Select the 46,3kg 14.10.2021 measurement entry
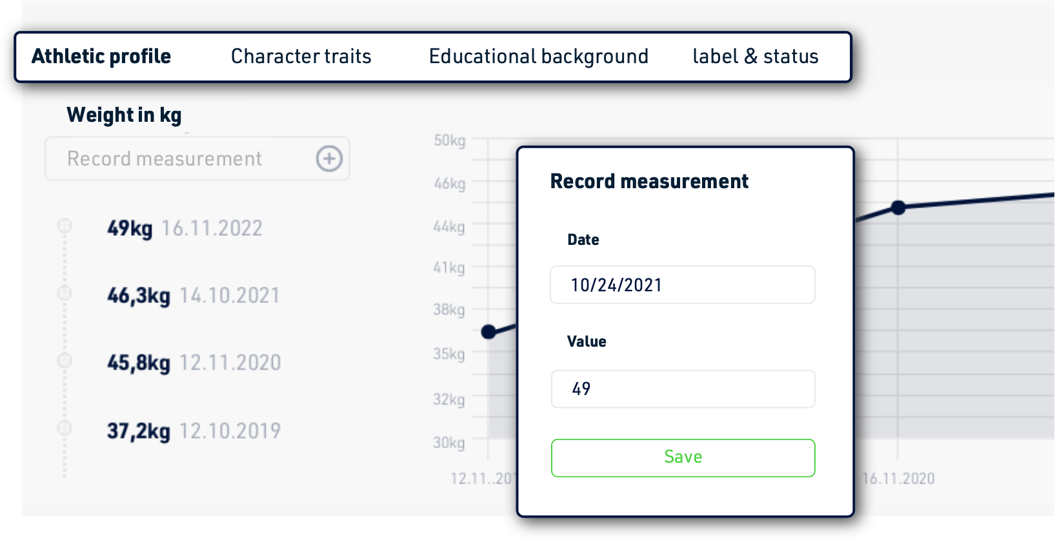The image size is (1055, 542). click(x=193, y=296)
